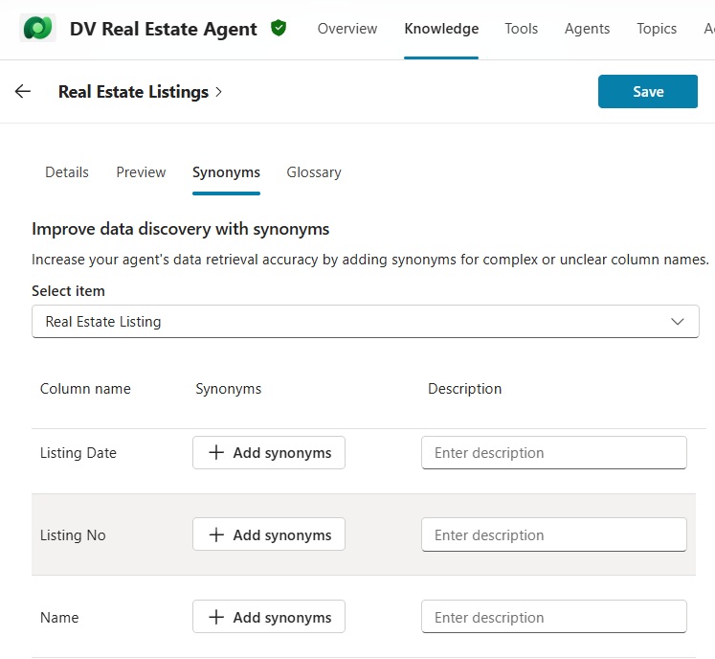The width and height of the screenshot is (715, 659).
Task: Click the chevron after Real Estate Listings
Action: 219,92
